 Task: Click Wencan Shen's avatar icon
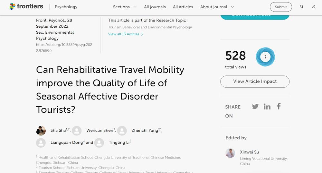[77, 131]
